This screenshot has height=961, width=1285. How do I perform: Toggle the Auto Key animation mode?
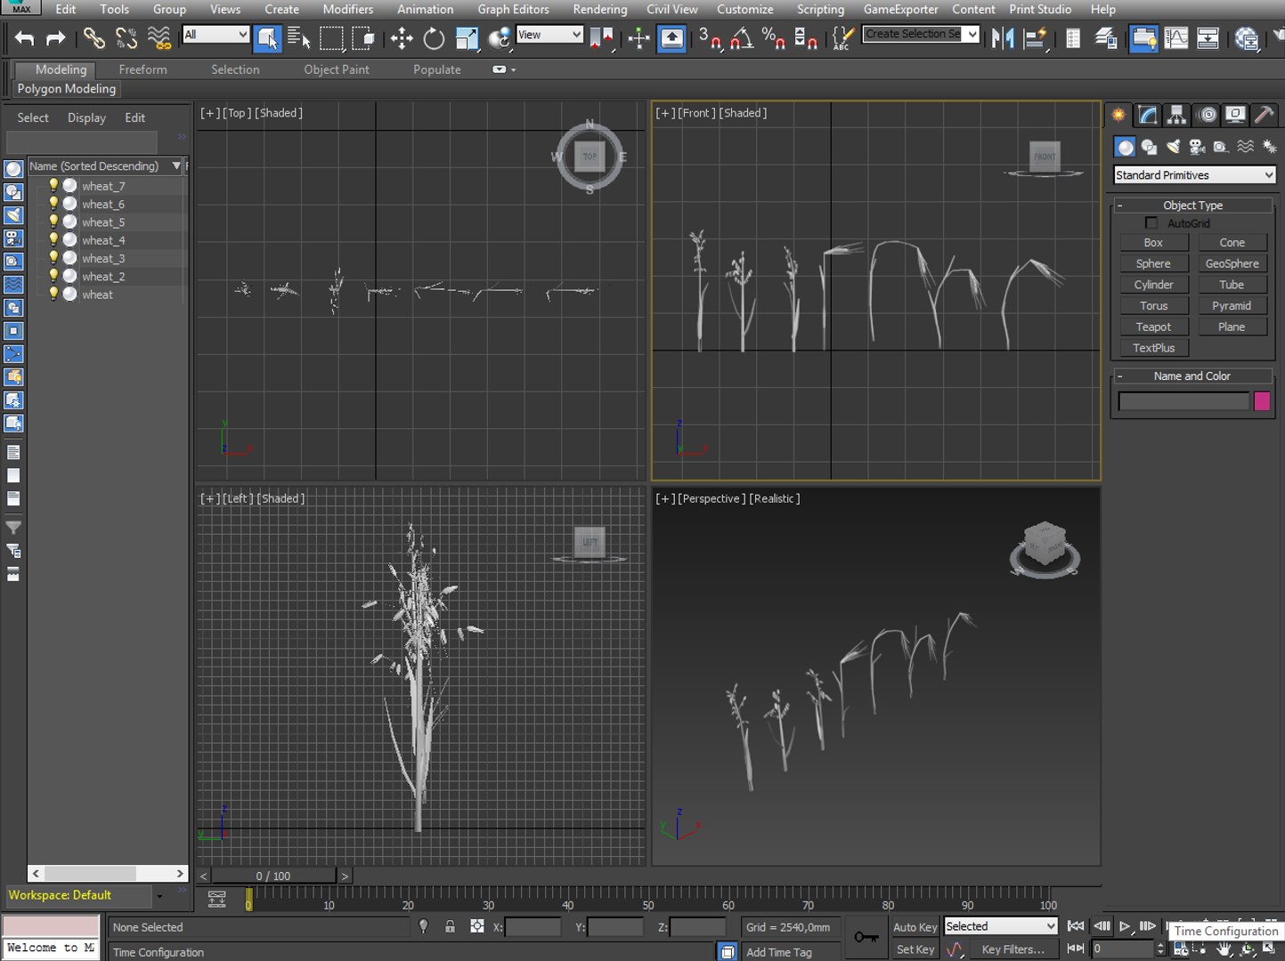point(915,927)
